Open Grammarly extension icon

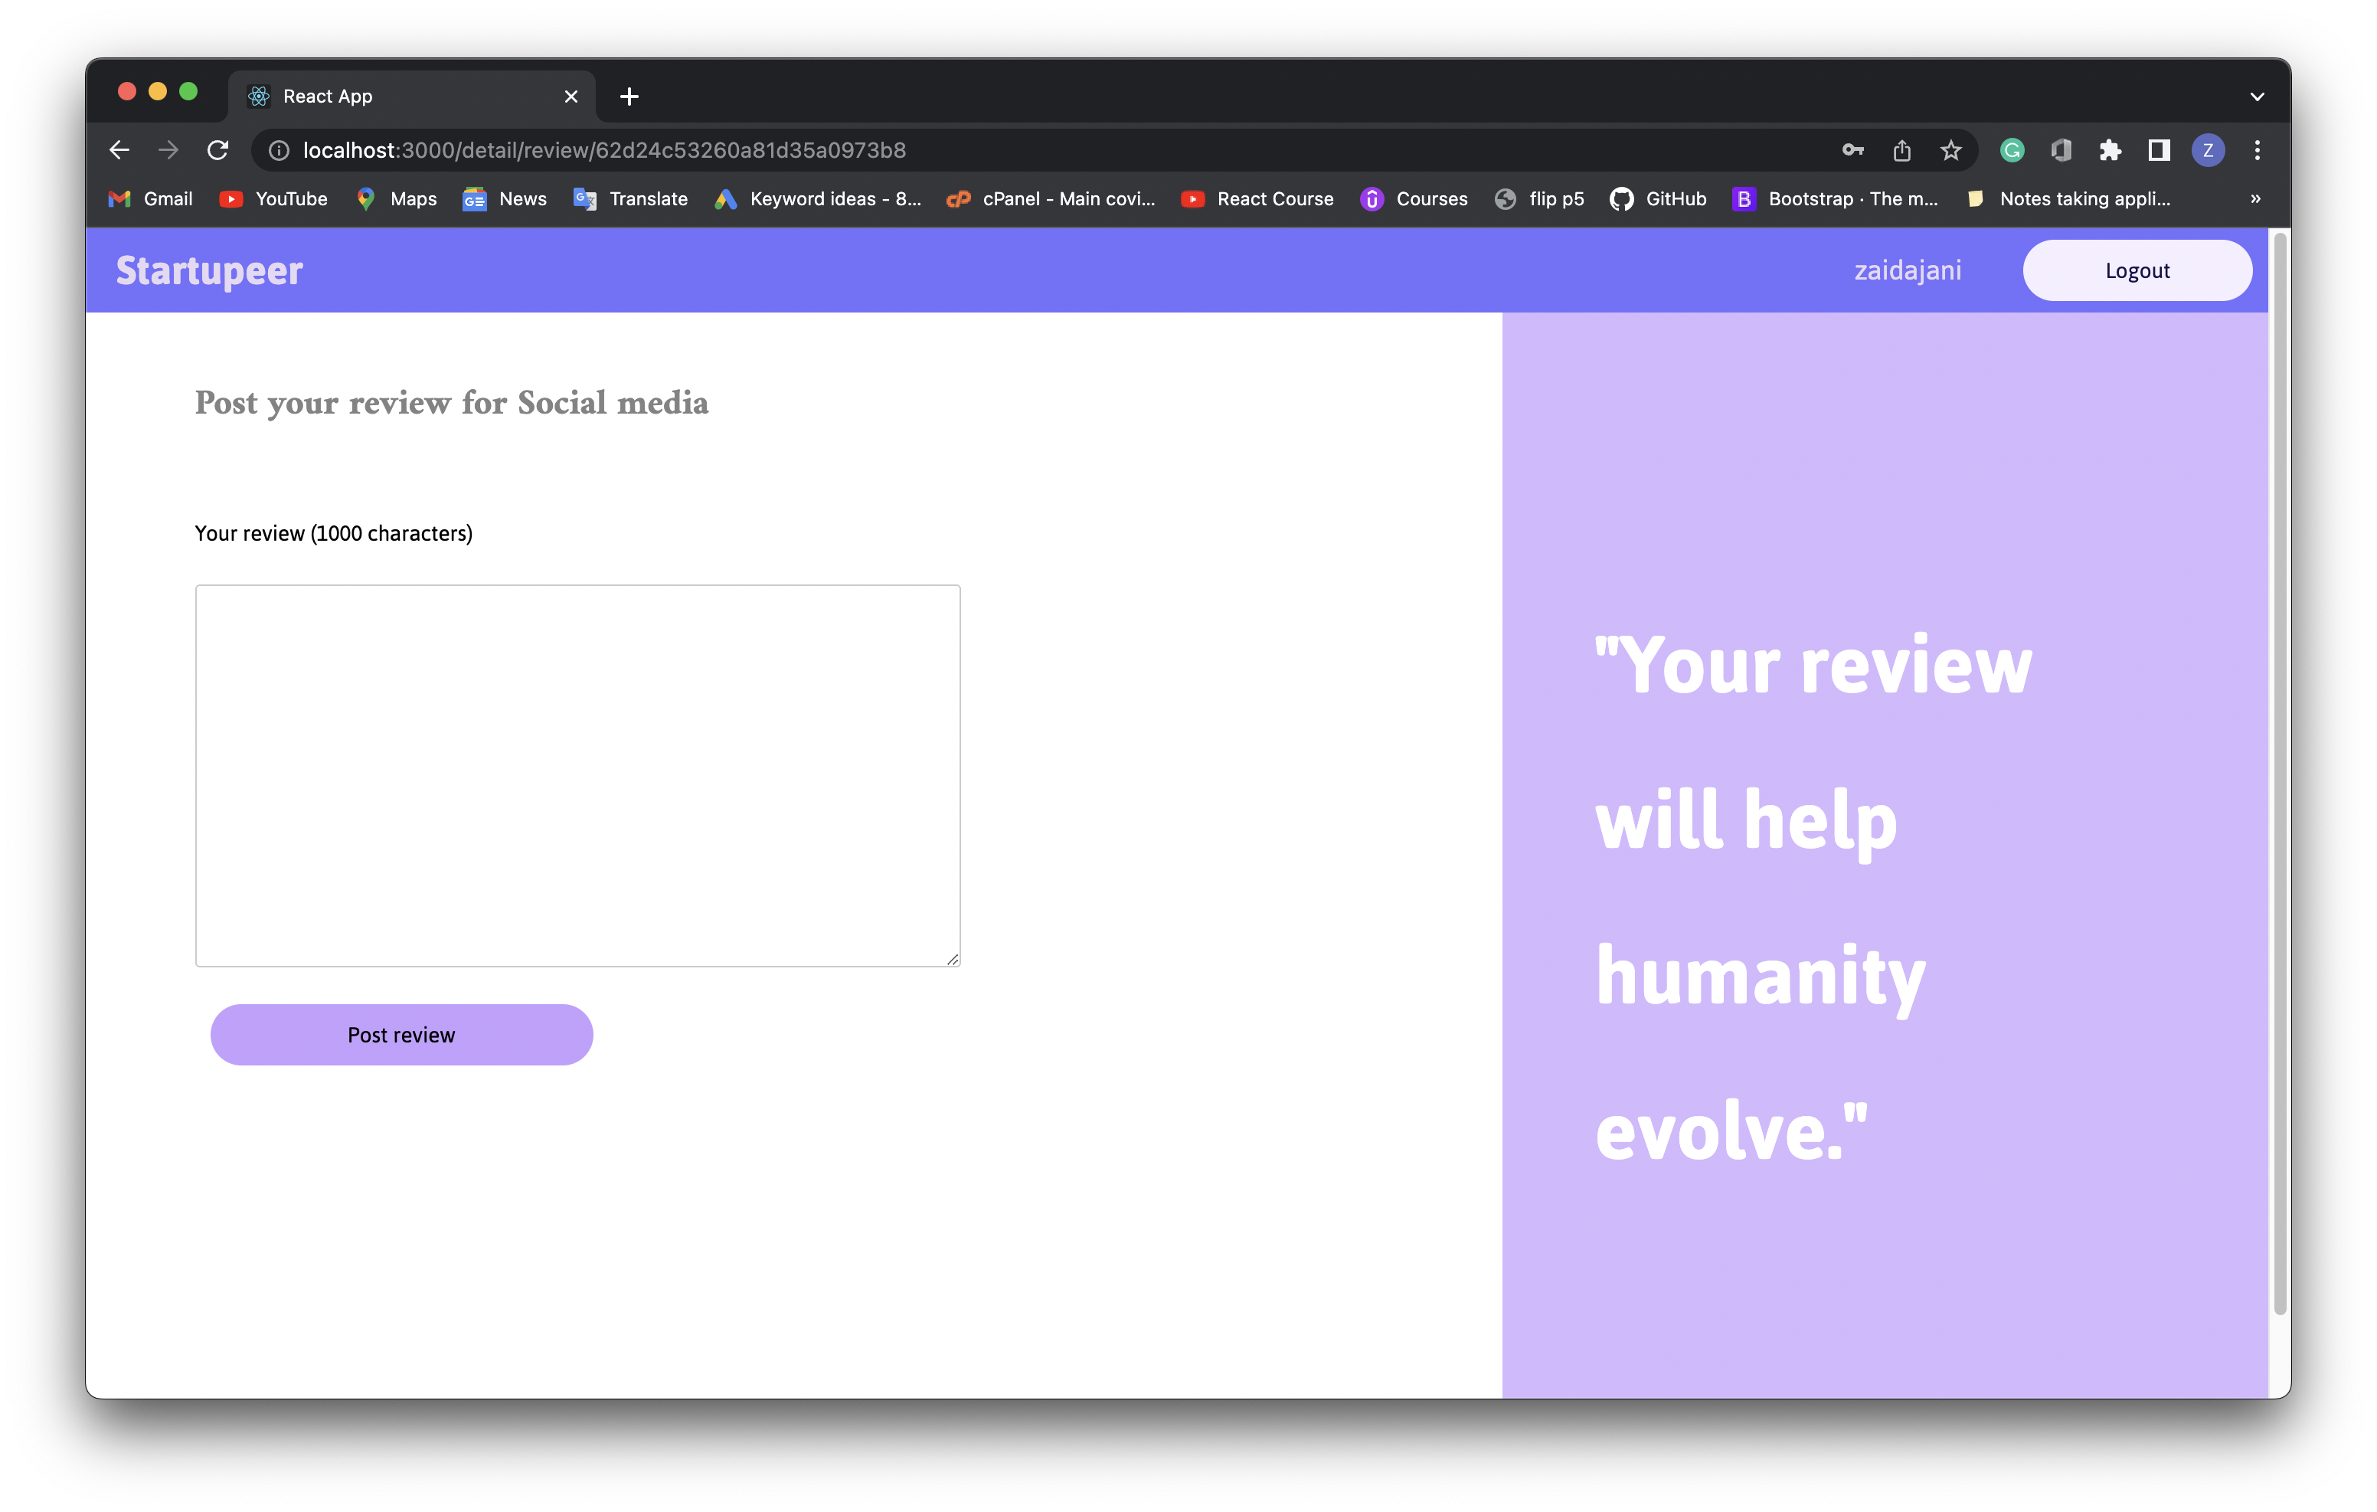coord(2012,150)
